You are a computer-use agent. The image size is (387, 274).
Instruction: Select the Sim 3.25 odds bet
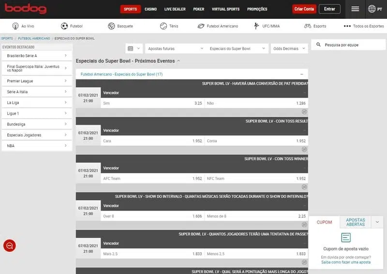click(152, 103)
